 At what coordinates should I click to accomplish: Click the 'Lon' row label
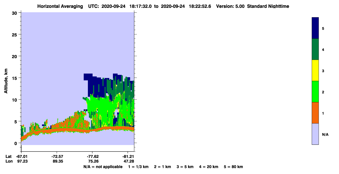pyautogui.click(x=9, y=161)
